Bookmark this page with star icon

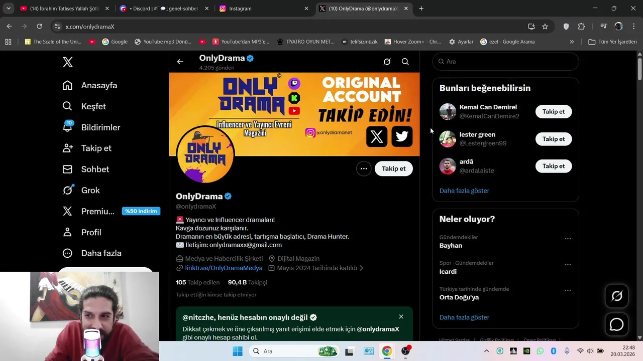(545, 27)
